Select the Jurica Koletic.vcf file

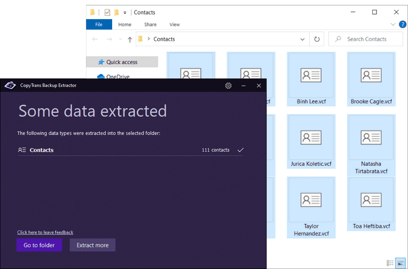(311, 142)
